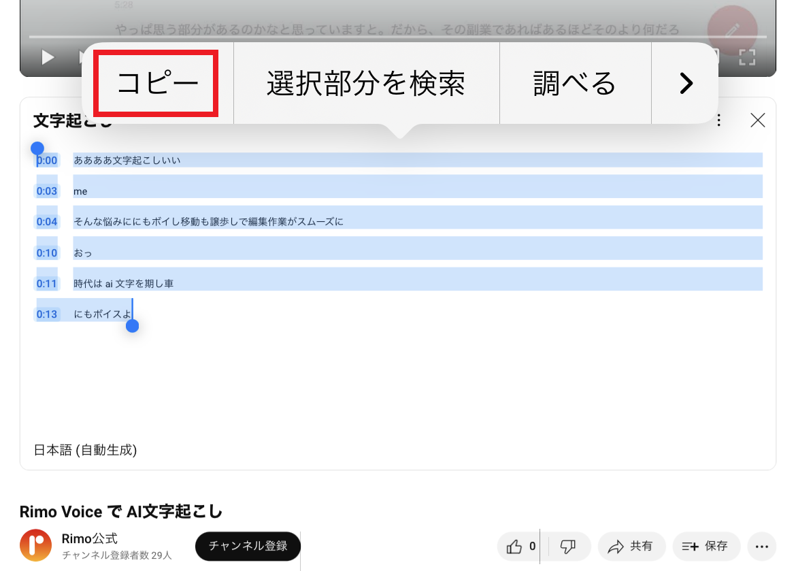Open the 日本語 (自動生成) language selector
The image size is (796, 571).
85,450
